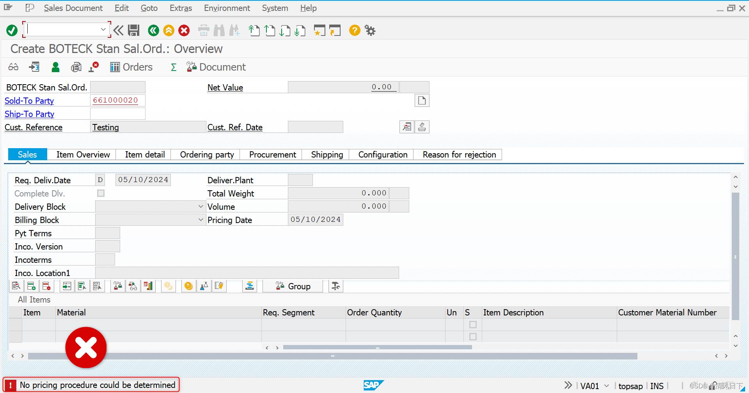Open the Extras menu
Viewport: 749px width, 393px height.
181,8
